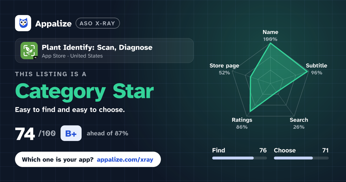Click the Plant Identify app icon

(x=29, y=51)
